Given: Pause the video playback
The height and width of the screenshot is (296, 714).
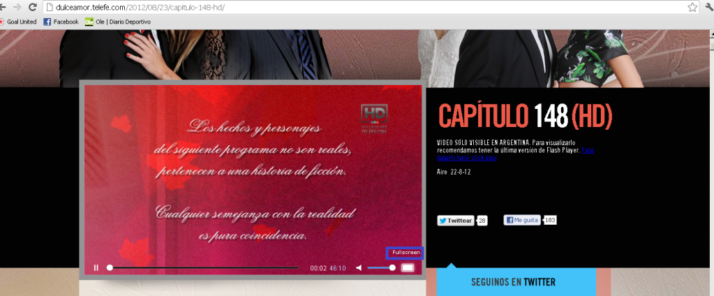Looking at the screenshot, I should 96,268.
